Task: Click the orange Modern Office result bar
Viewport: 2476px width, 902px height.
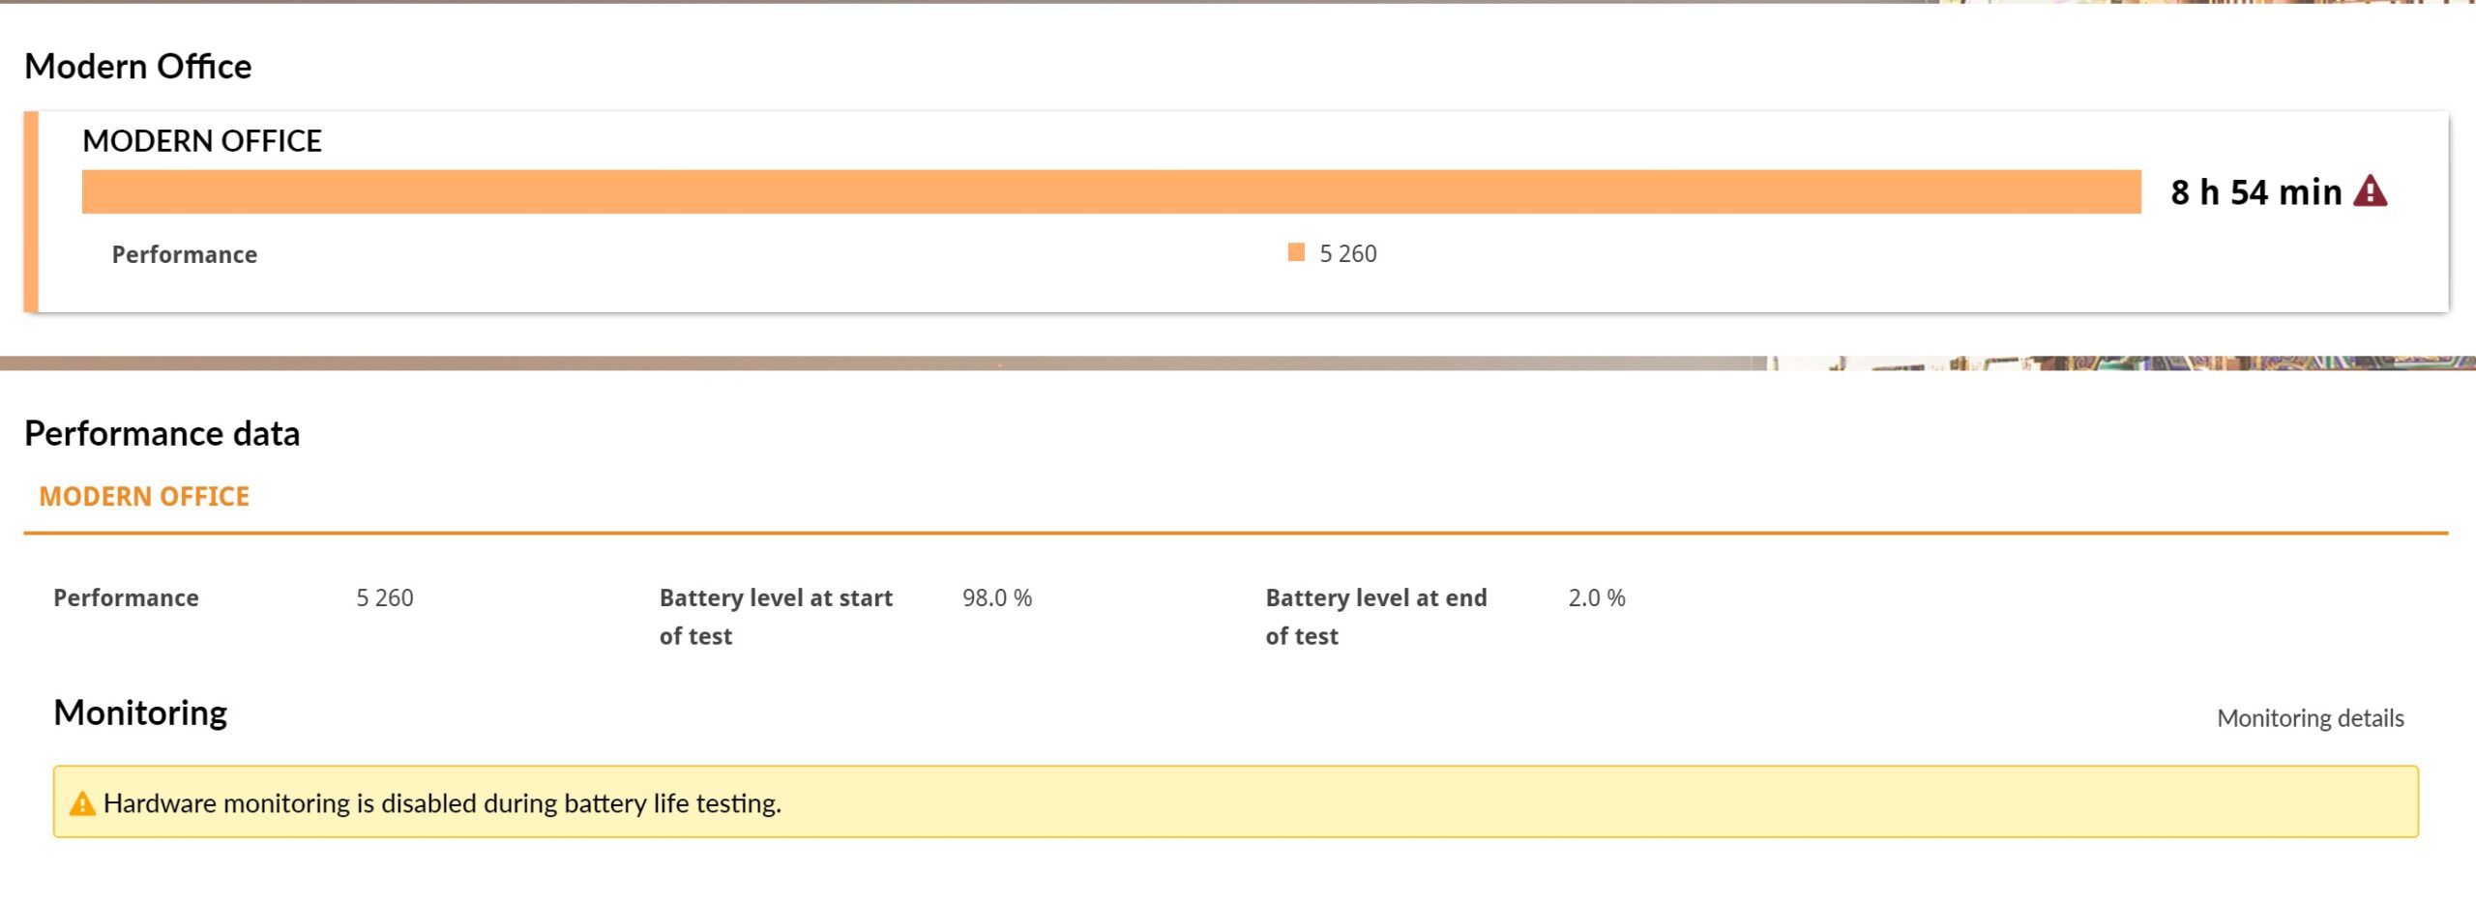Action: tap(1110, 191)
